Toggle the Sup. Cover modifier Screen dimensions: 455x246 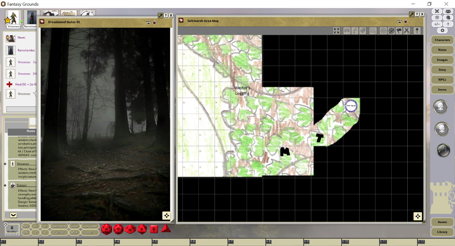tap(90, 226)
